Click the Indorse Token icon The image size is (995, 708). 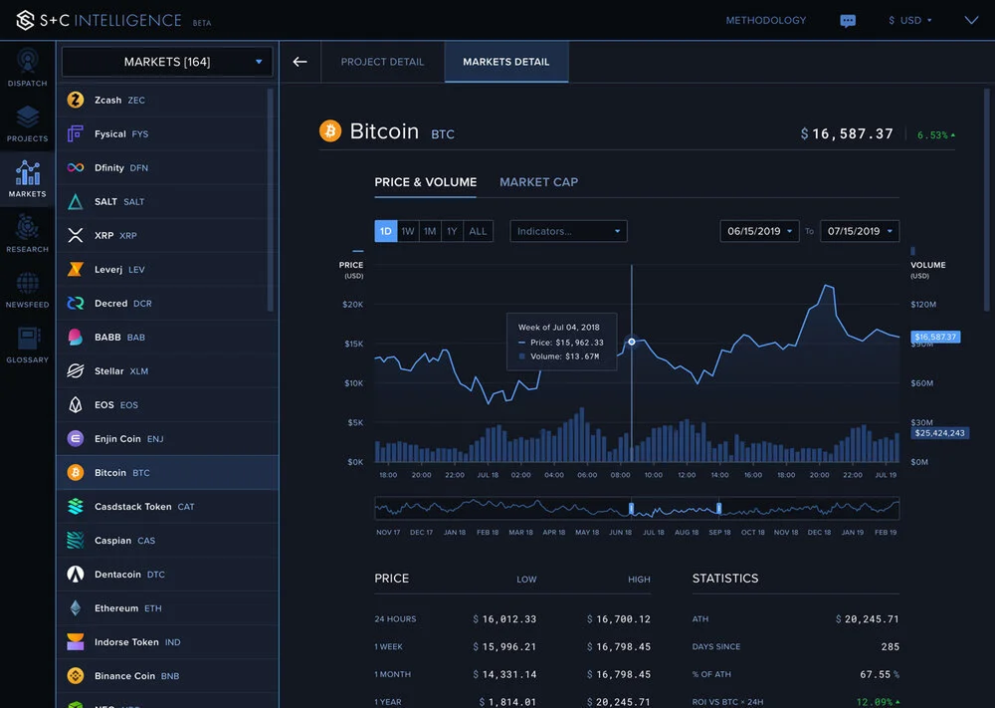76,642
